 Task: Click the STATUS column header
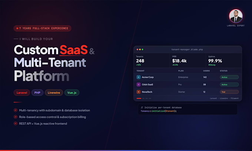pos(223,71)
